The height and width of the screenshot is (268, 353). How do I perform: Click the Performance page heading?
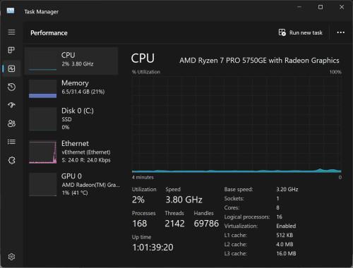pos(49,32)
